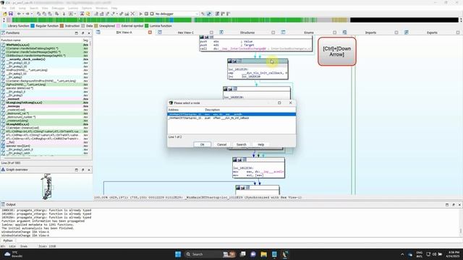Open the Windows Start button
The image size is (463, 260).
point(178,254)
